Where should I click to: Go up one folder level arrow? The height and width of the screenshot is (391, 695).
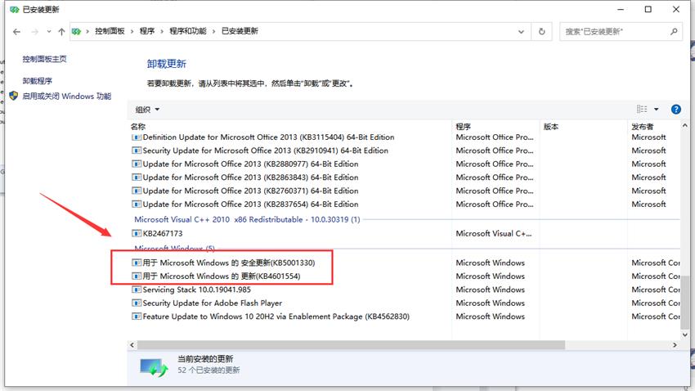61,31
